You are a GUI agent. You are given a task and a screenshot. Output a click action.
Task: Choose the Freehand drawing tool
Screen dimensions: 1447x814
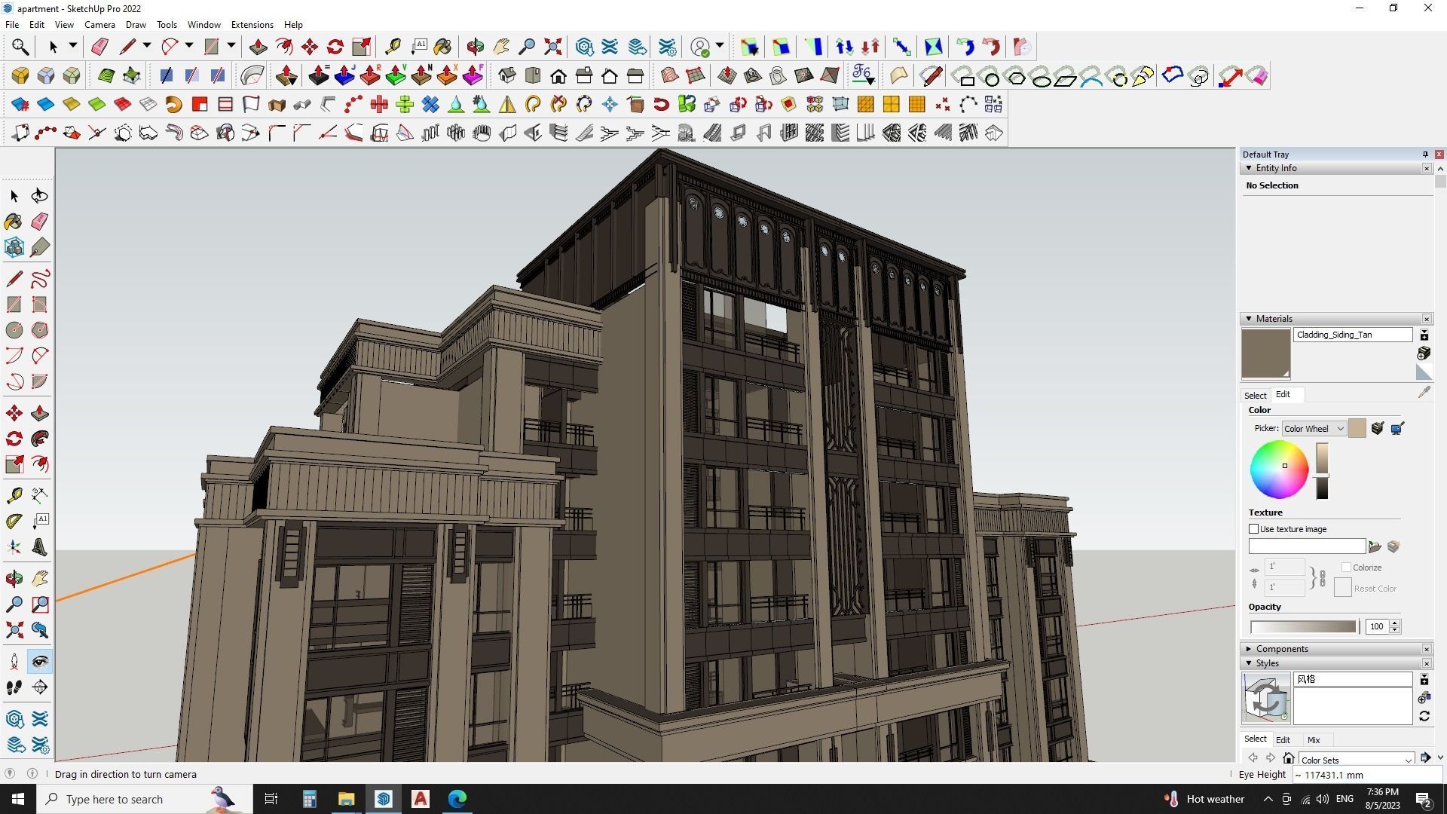click(x=40, y=279)
